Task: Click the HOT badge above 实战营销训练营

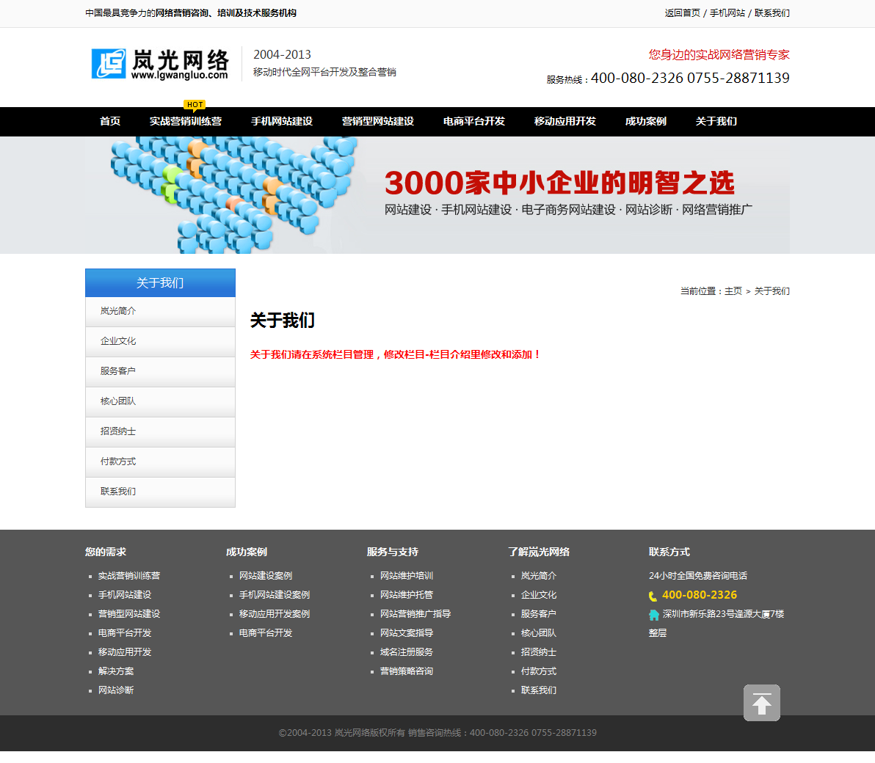Action: [195, 105]
